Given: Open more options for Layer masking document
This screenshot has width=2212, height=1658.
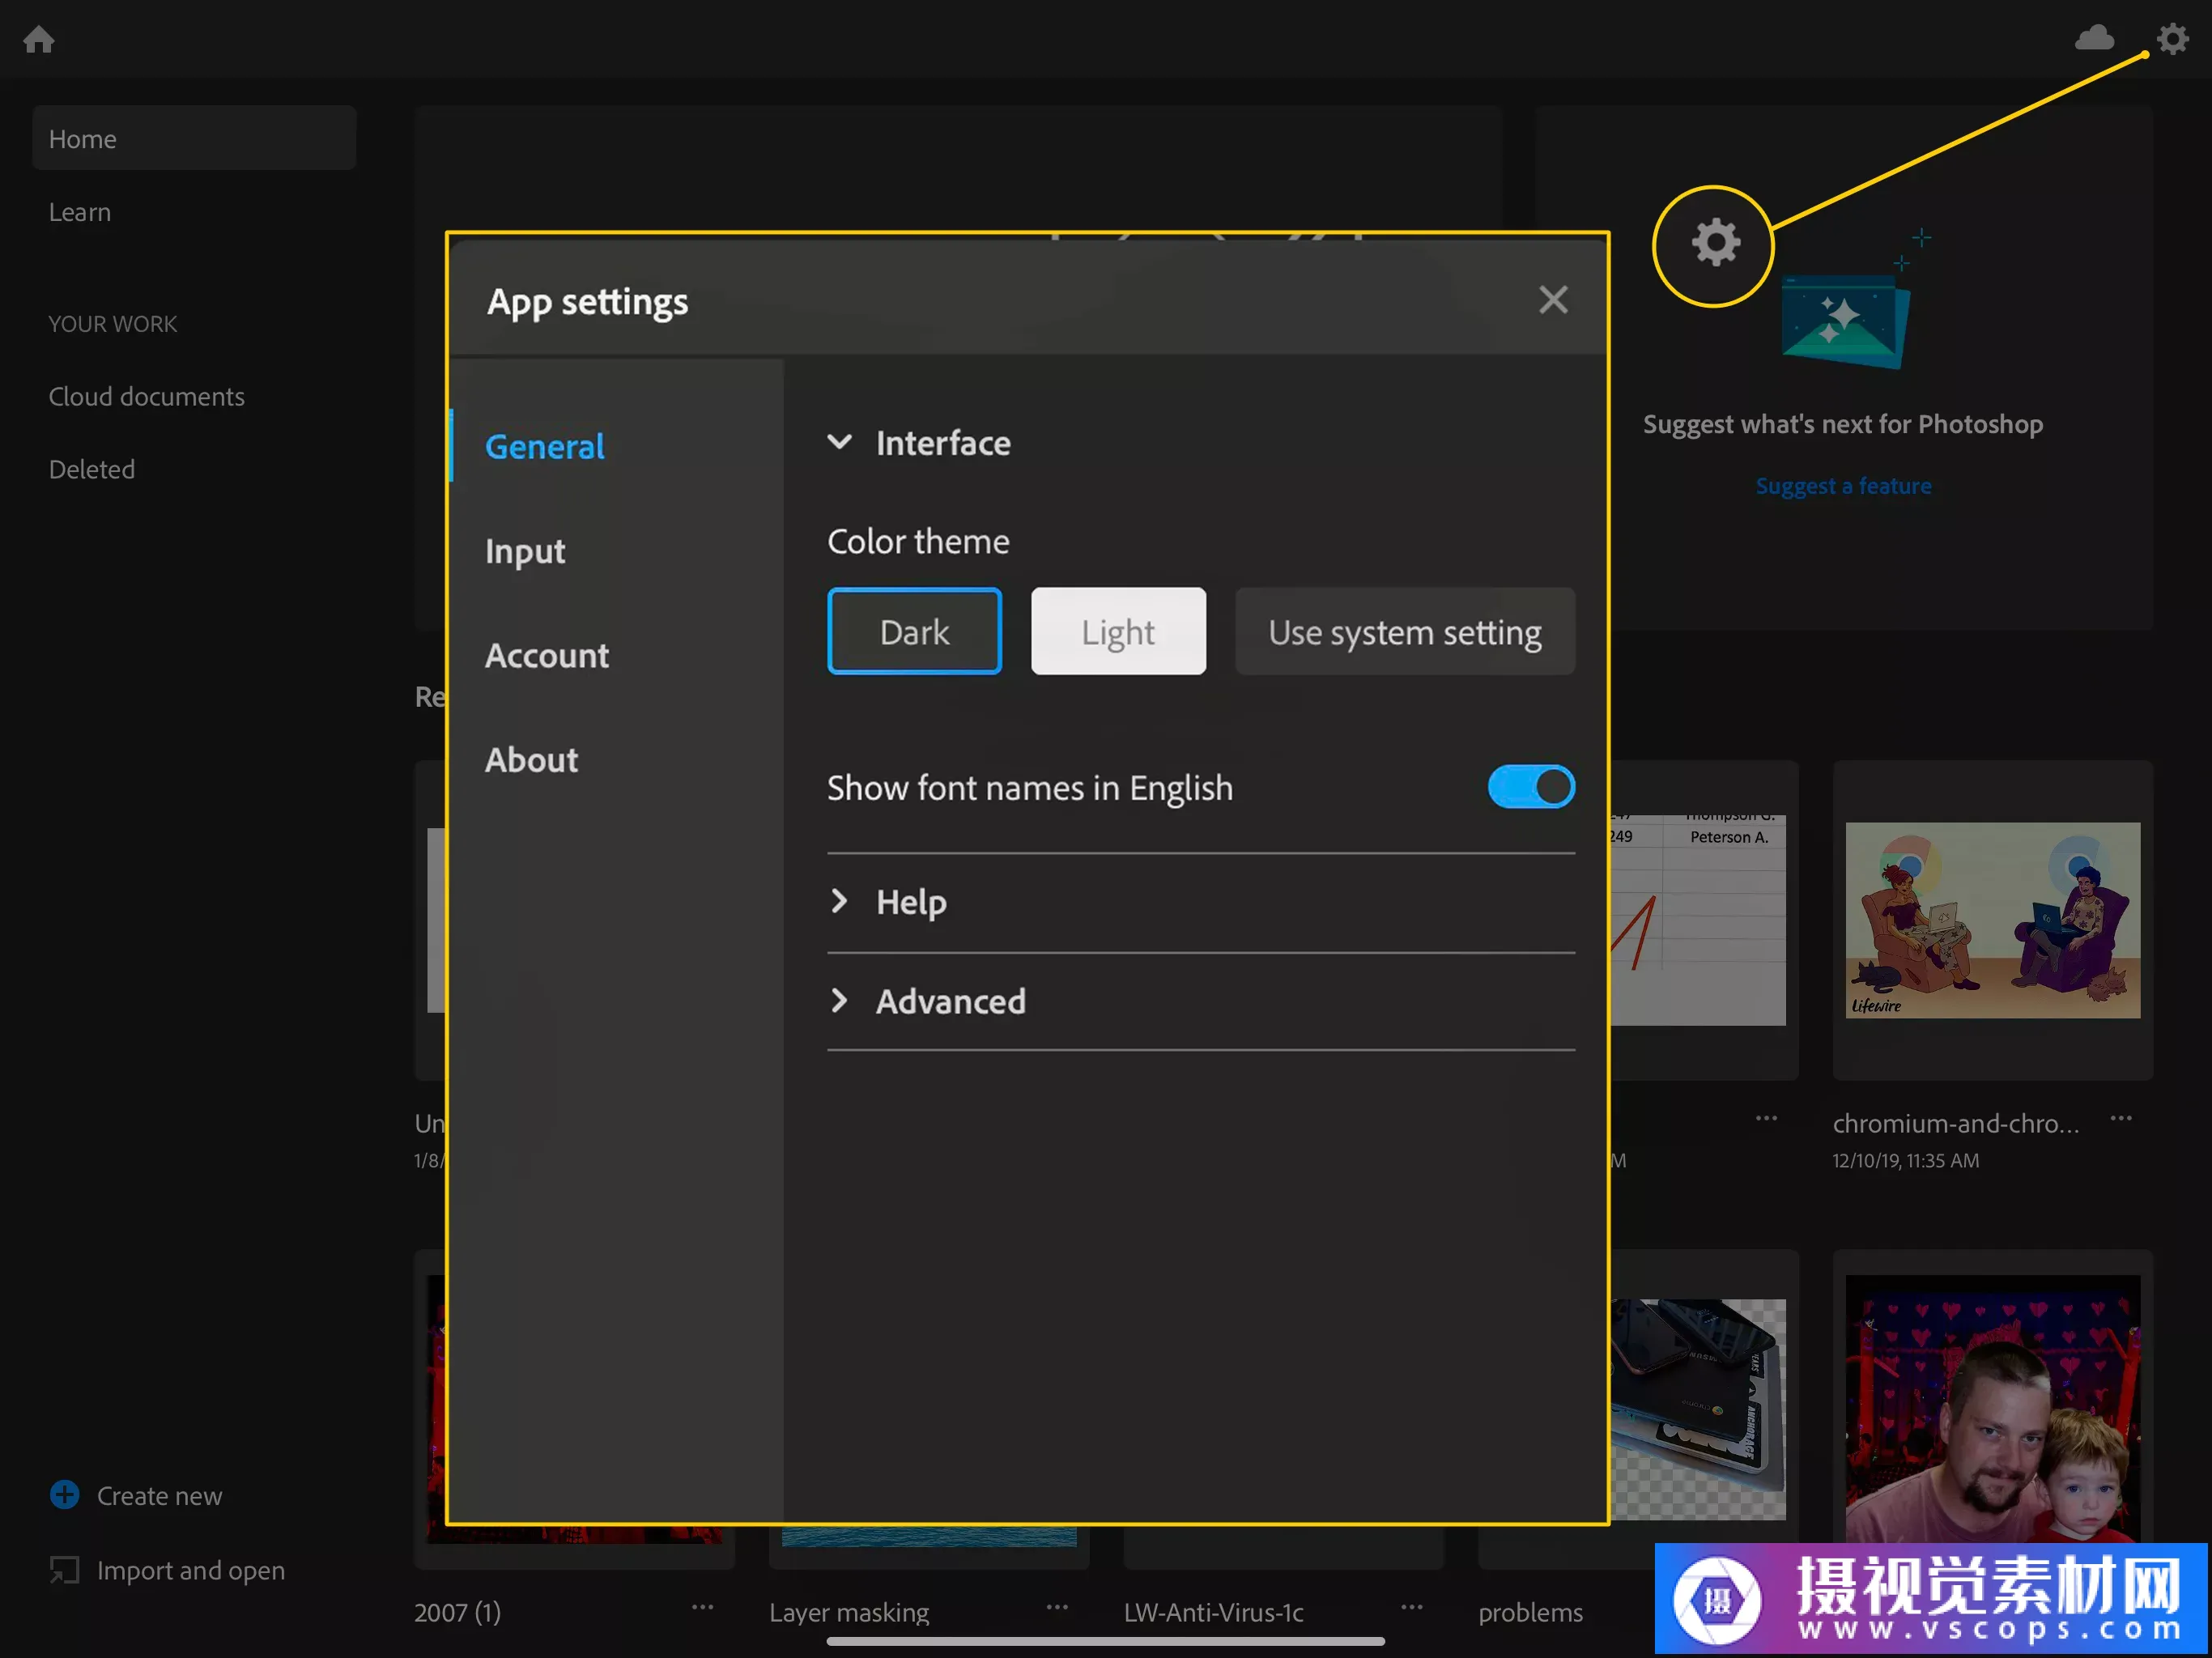Looking at the screenshot, I should [x=1056, y=1607].
